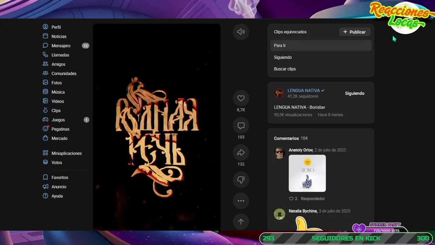Open the Perfil profile icon
435x245 pixels.
(x=45, y=27)
